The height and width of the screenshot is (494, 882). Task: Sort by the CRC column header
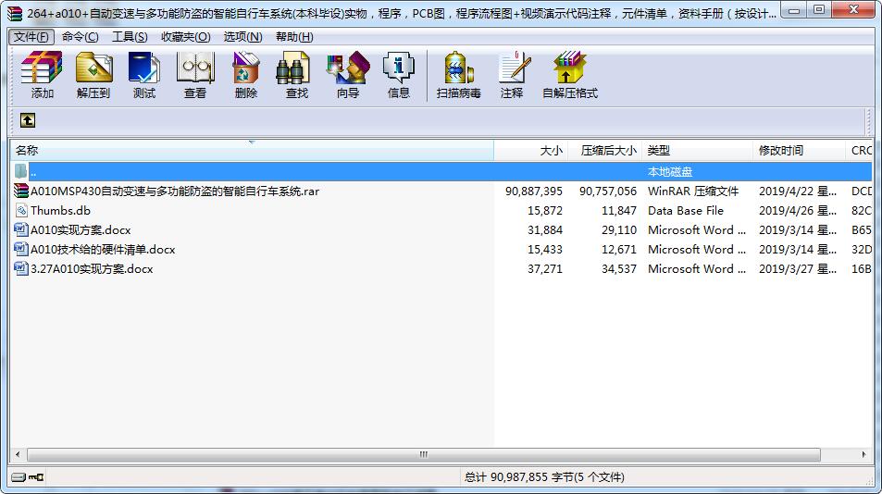tap(859, 151)
